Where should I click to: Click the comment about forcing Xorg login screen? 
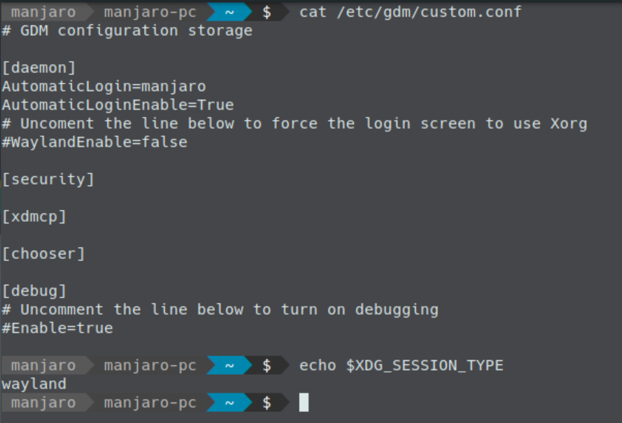tap(294, 124)
